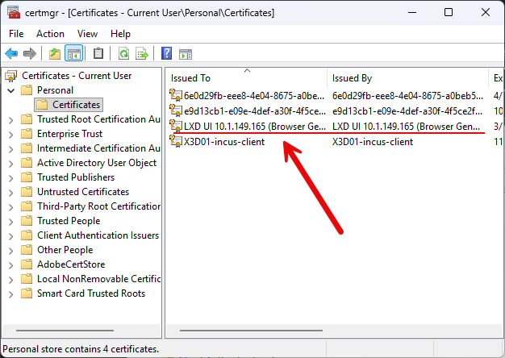The image size is (505, 358).
Task: Expand Active Directory User Object node
Action: pos(11,164)
